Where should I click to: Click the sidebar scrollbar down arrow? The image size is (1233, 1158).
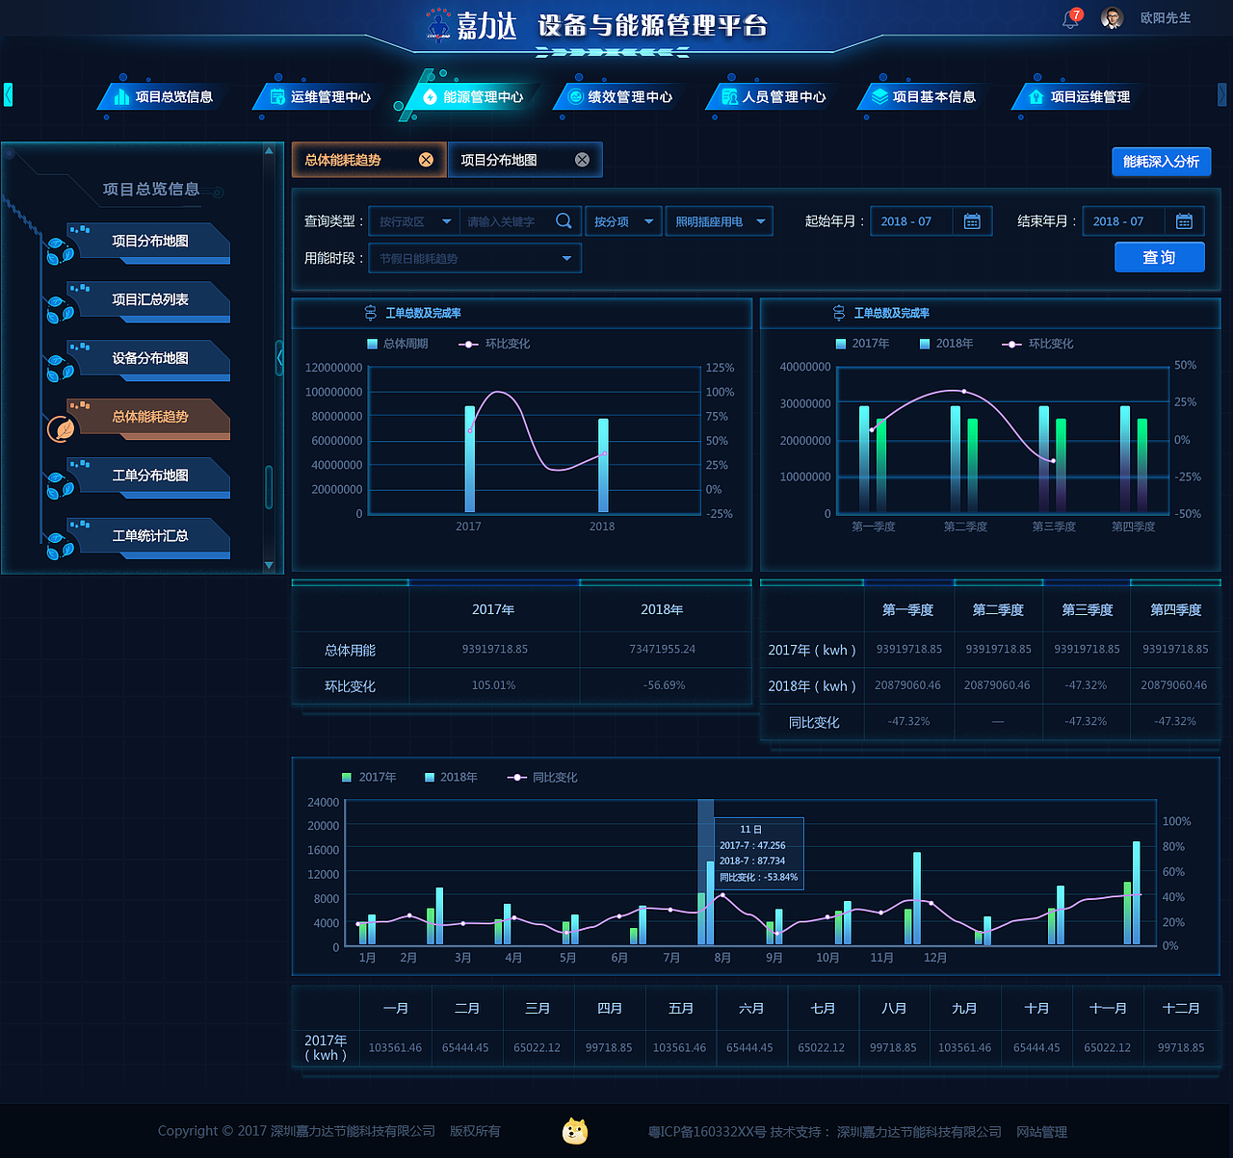(269, 565)
